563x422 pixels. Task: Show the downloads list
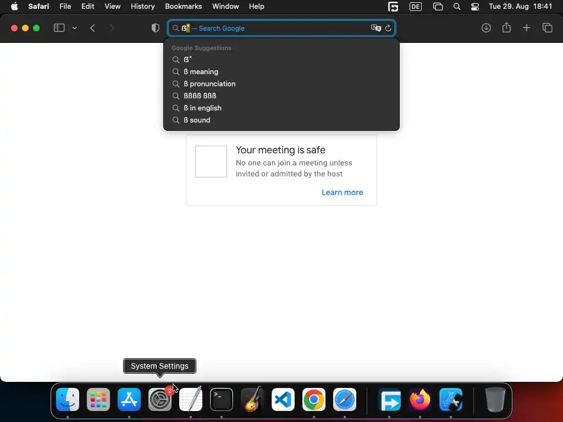tap(486, 28)
